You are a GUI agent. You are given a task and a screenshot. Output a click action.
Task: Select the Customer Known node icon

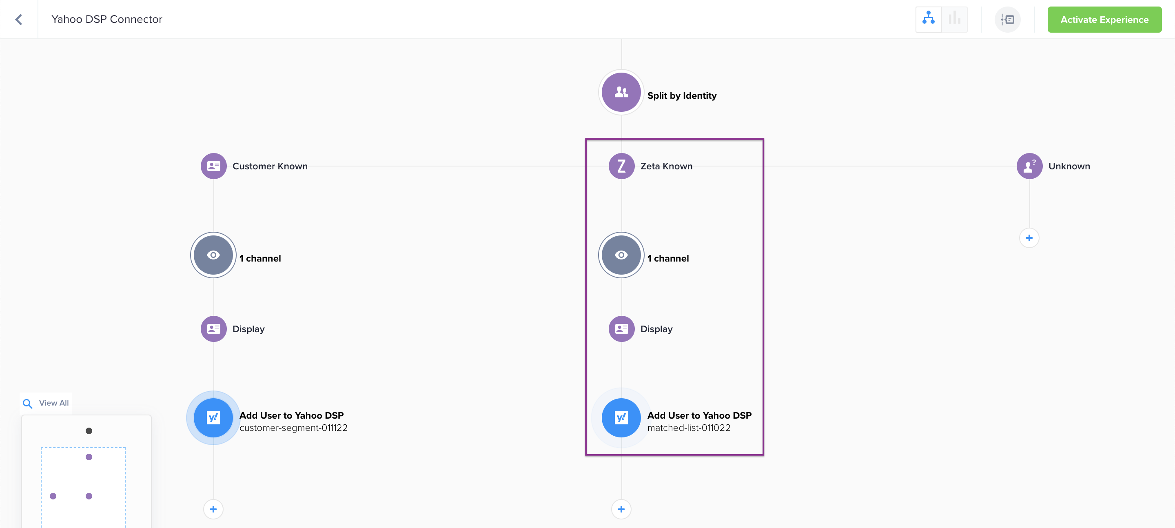click(x=213, y=166)
